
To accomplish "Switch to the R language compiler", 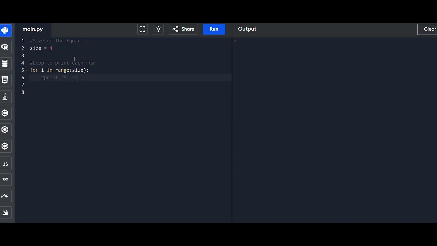I will click(5, 47).
